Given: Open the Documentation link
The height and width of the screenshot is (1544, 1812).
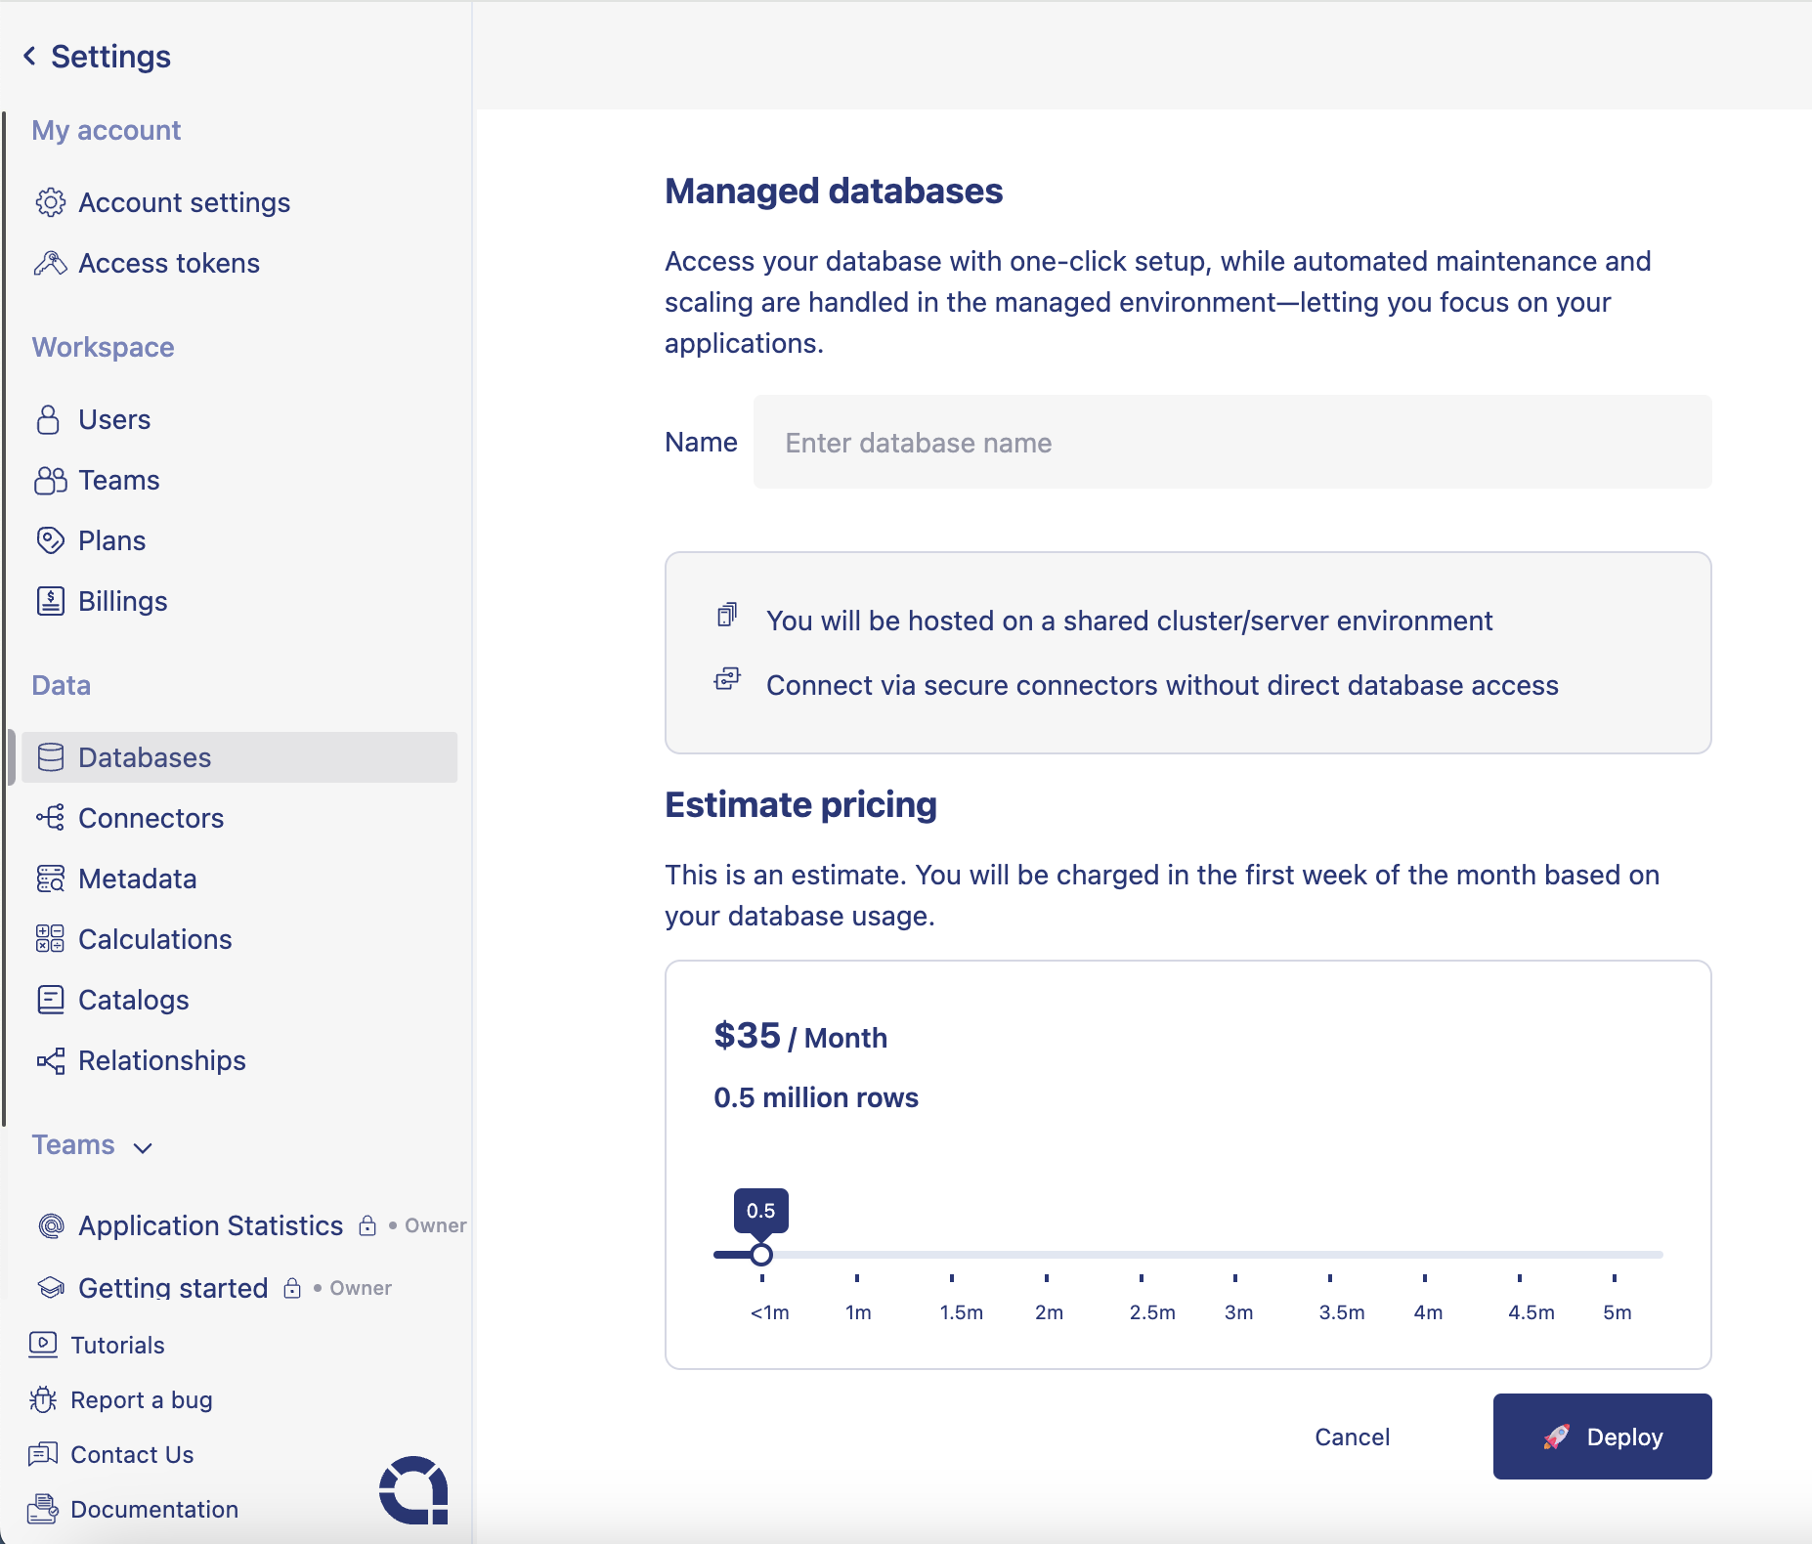Looking at the screenshot, I should pos(154,1509).
